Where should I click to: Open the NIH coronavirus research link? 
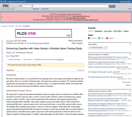pyautogui.click(x=76, y=18)
